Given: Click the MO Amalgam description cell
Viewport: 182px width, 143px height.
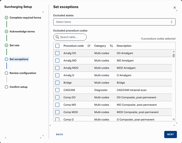Looking at the screenshot, I should click(x=125, y=60).
